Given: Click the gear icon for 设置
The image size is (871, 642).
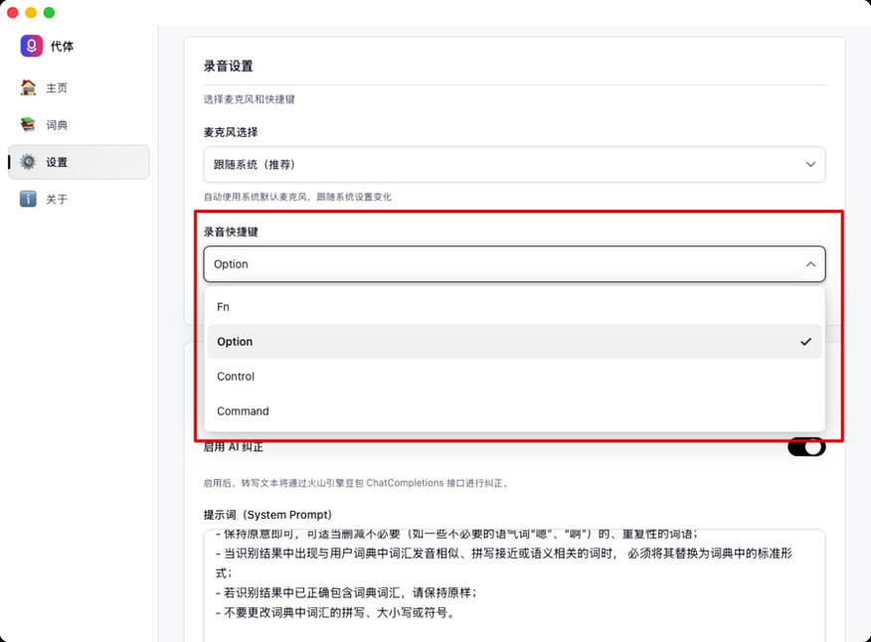Looking at the screenshot, I should [29, 162].
